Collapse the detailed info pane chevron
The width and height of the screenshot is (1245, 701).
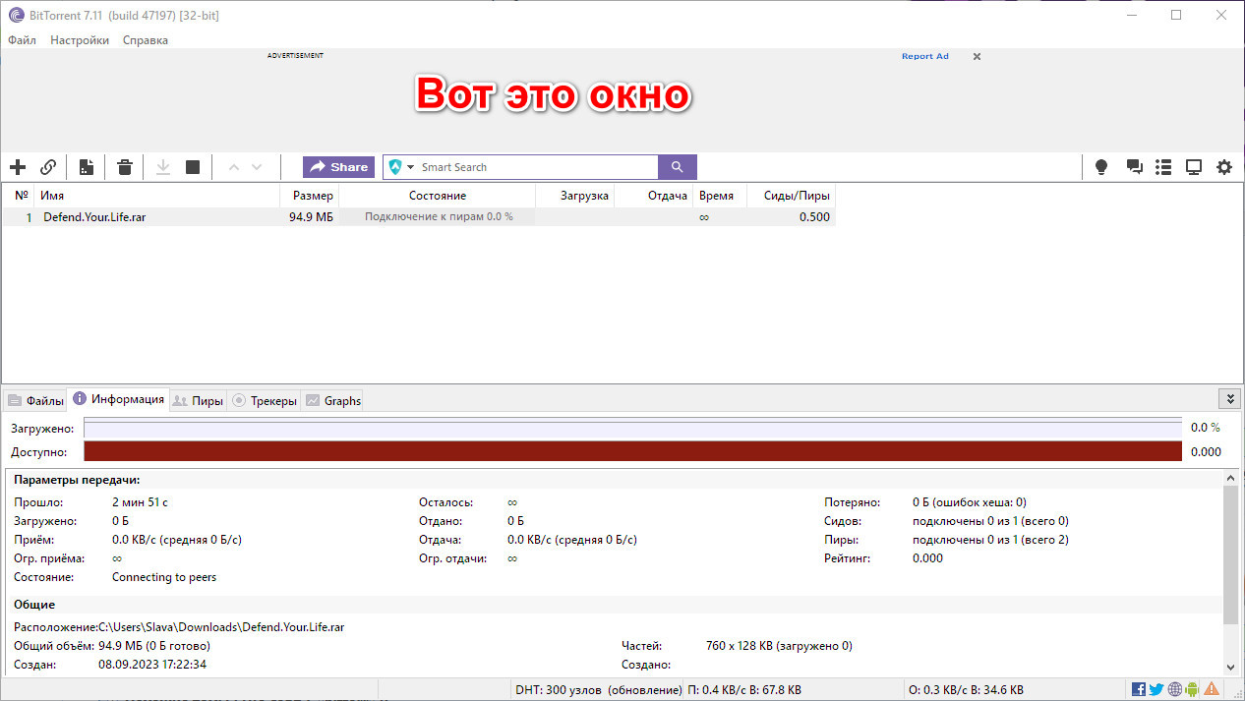pyautogui.click(x=1229, y=398)
